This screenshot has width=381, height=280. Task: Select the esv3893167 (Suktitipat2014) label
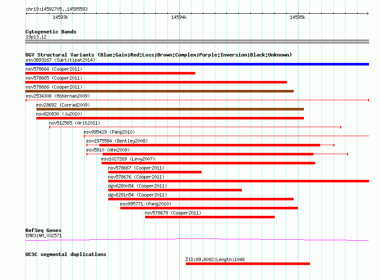tap(60, 60)
